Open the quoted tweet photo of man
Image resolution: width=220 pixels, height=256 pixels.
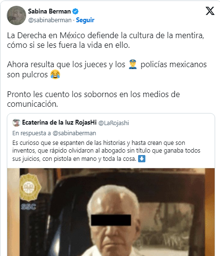click(x=111, y=212)
